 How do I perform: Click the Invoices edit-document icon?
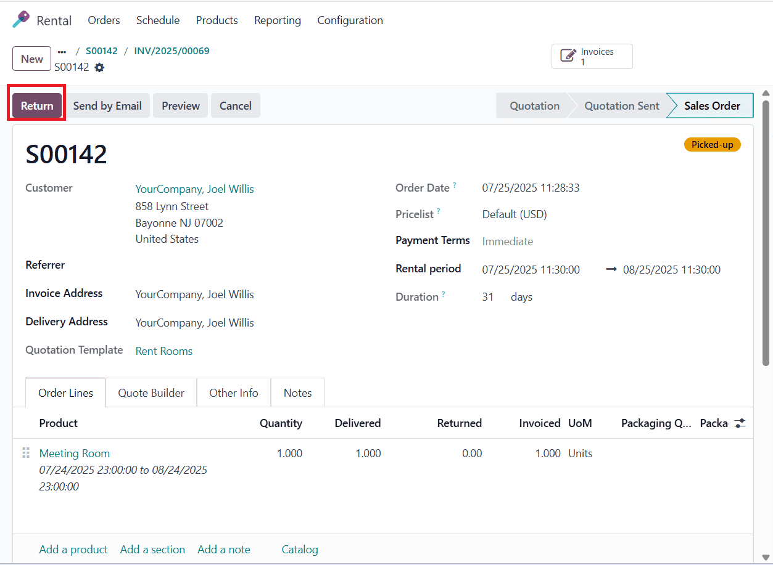click(x=568, y=56)
